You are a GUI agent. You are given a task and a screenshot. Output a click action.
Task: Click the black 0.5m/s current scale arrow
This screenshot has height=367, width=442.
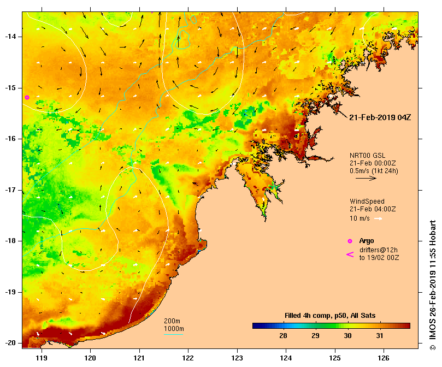click(366, 178)
